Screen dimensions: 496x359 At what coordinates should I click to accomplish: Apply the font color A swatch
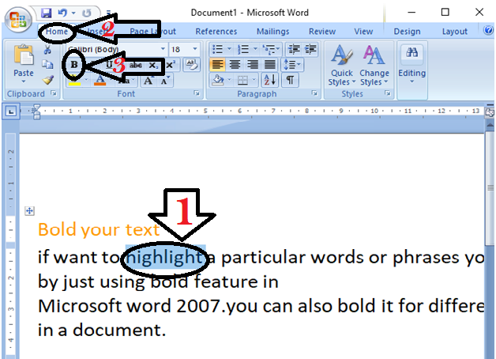(100, 80)
